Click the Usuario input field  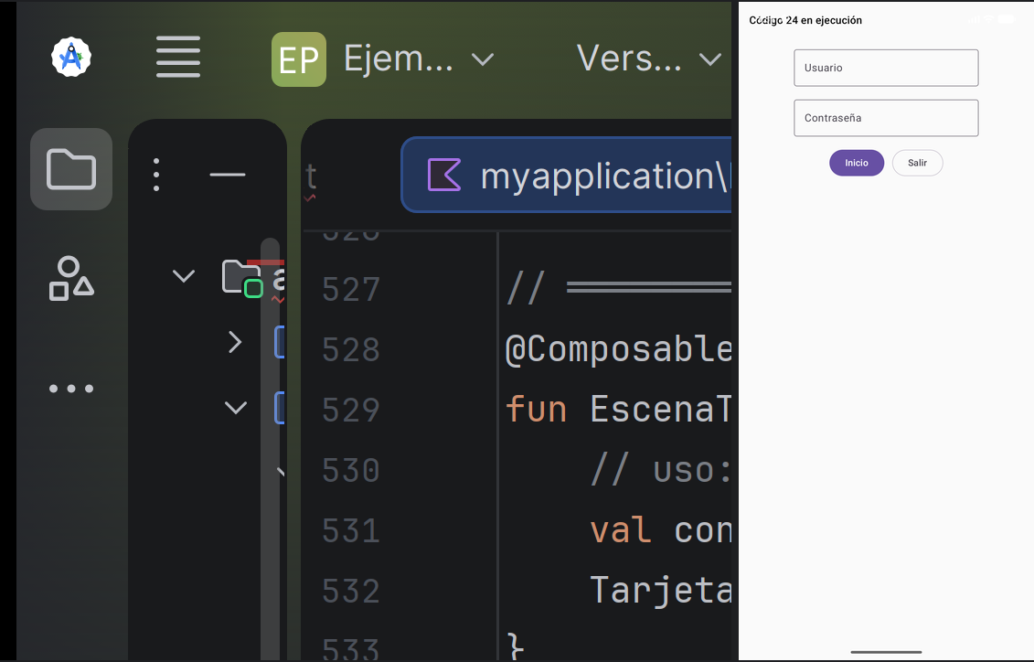(x=886, y=68)
